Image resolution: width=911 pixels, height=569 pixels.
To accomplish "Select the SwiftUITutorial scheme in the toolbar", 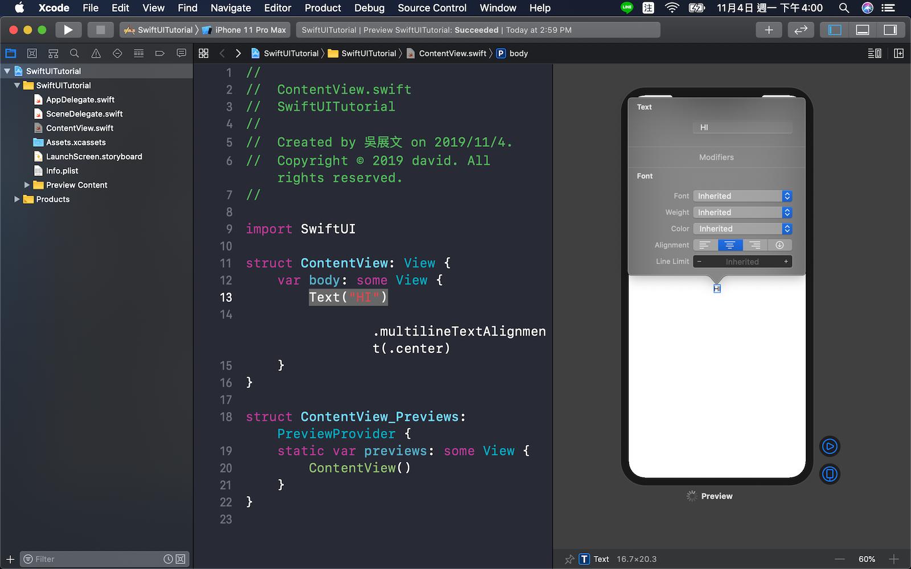I will tap(158, 30).
